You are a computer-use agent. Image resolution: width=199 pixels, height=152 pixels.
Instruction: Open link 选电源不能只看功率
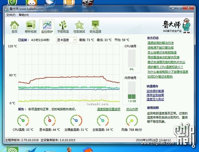[160, 48]
